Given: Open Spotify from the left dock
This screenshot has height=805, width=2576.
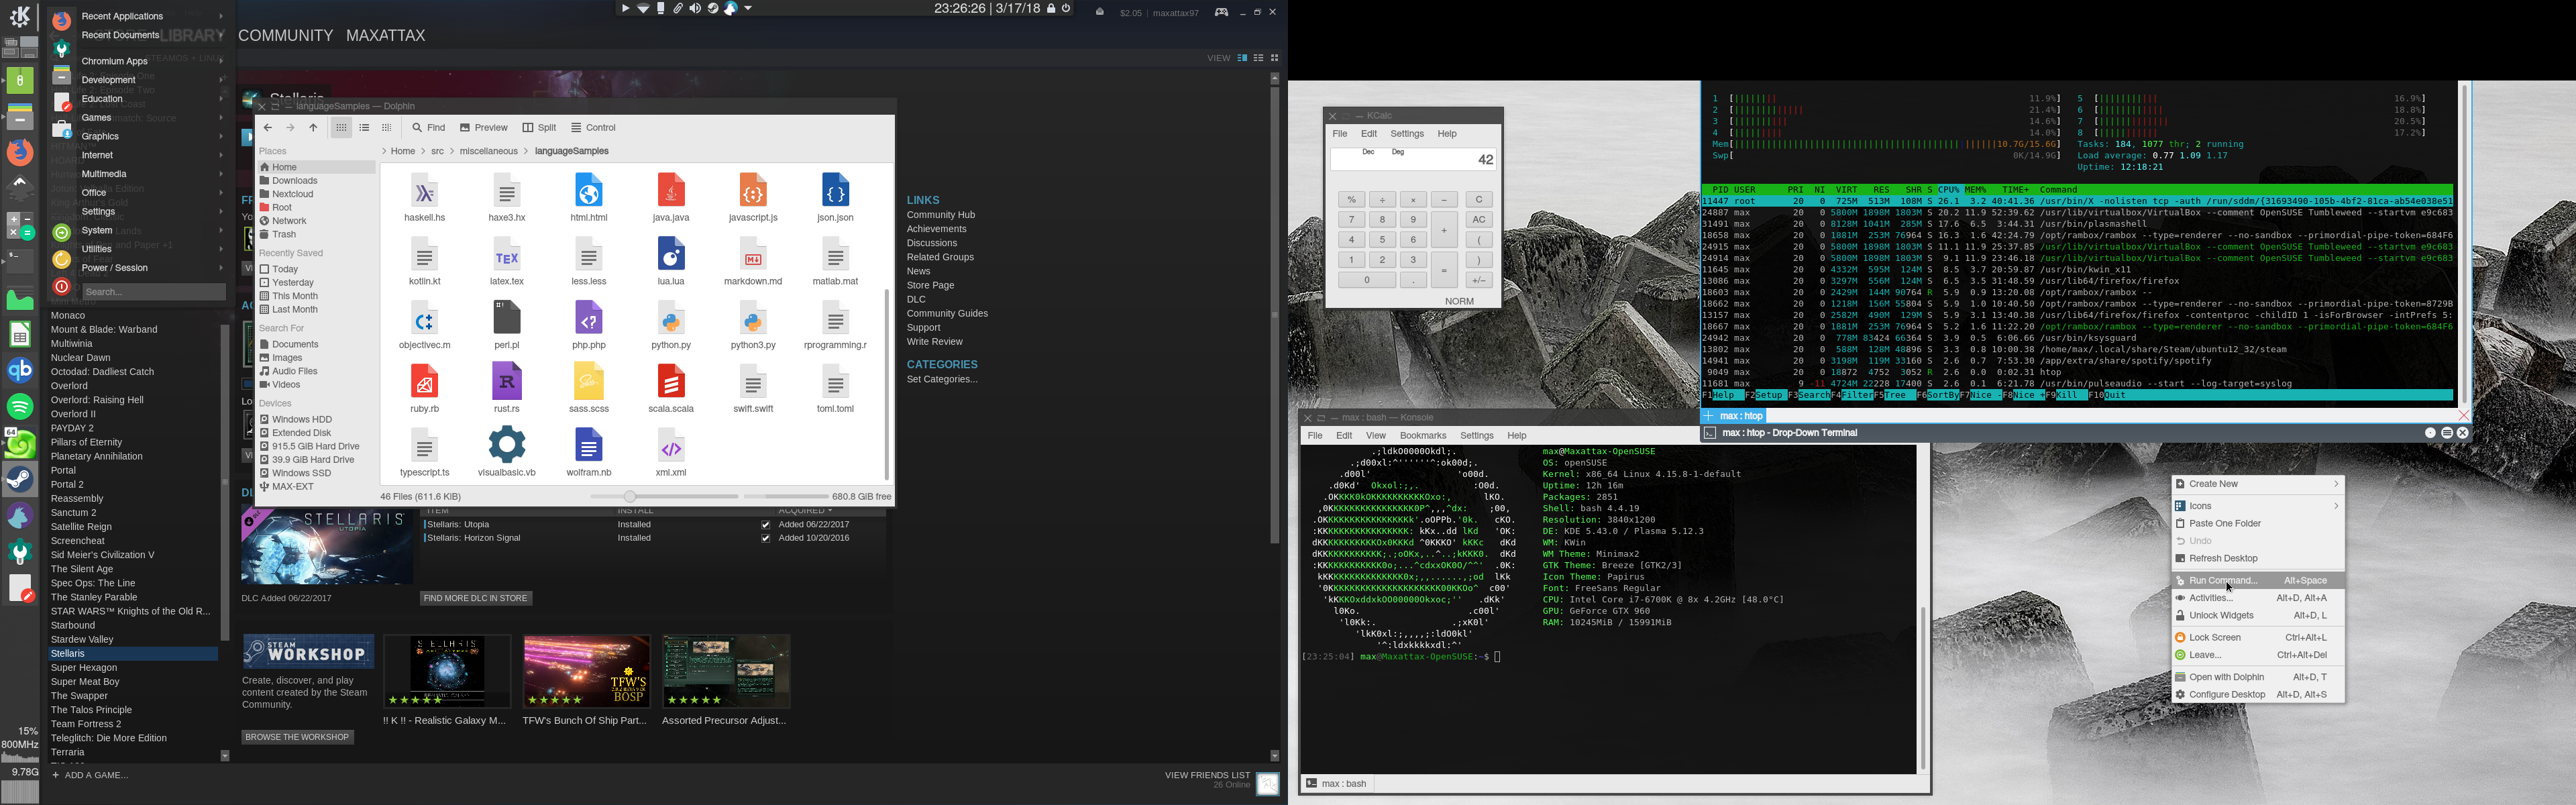Looking at the screenshot, I should tap(20, 406).
